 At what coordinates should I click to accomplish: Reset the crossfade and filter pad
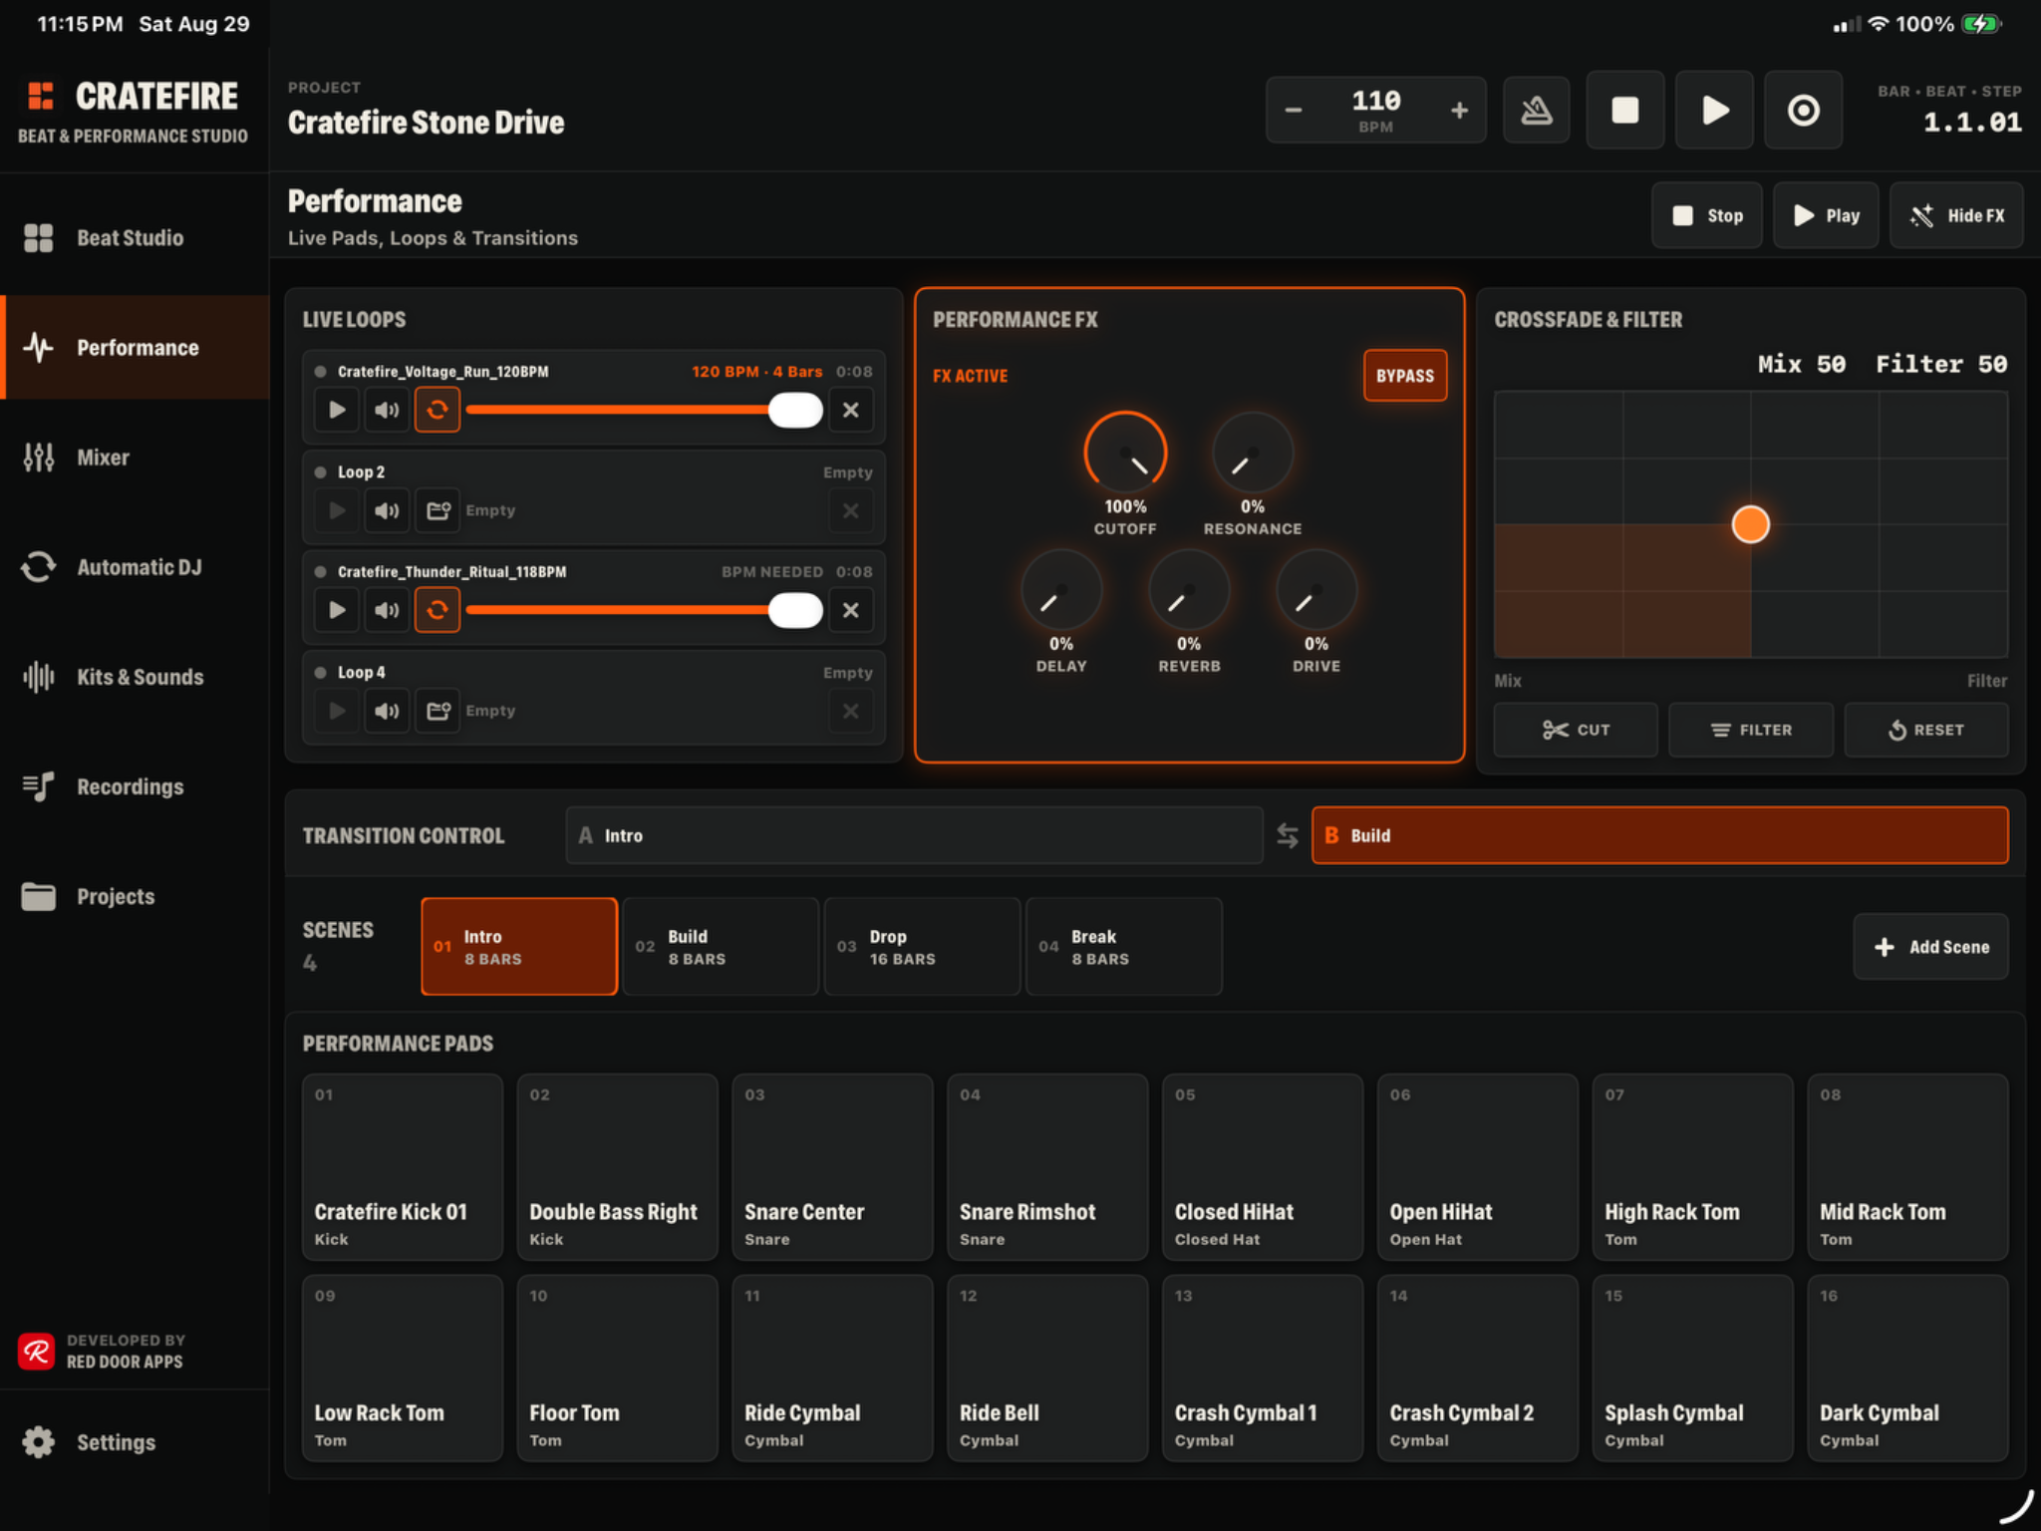point(1925,730)
